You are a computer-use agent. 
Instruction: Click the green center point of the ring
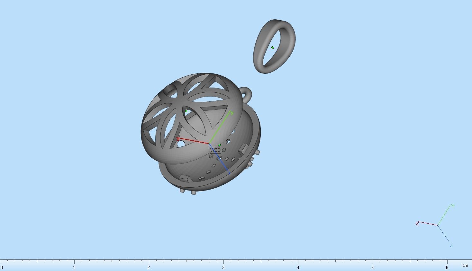tap(273, 48)
